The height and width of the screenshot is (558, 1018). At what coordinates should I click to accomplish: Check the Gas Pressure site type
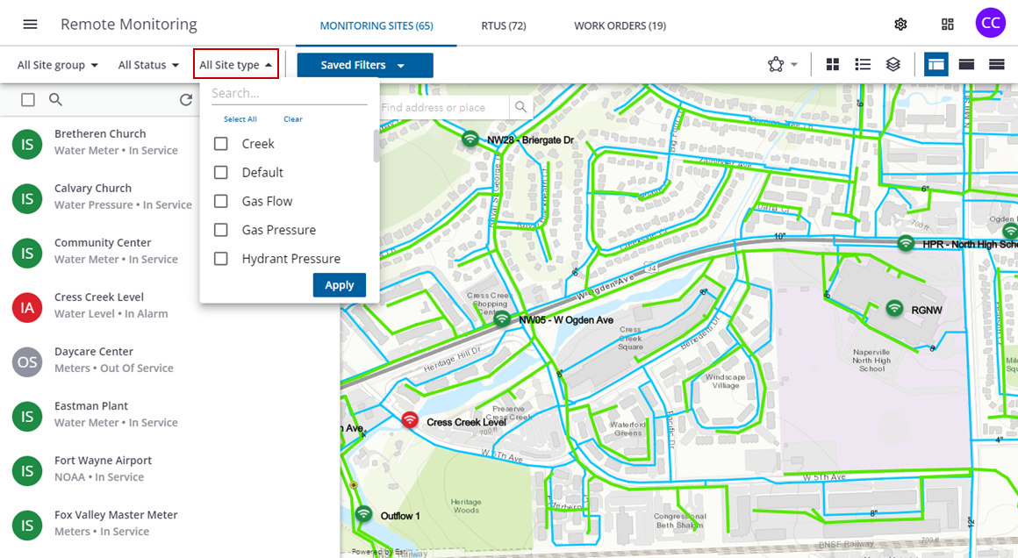pyautogui.click(x=220, y=229)
